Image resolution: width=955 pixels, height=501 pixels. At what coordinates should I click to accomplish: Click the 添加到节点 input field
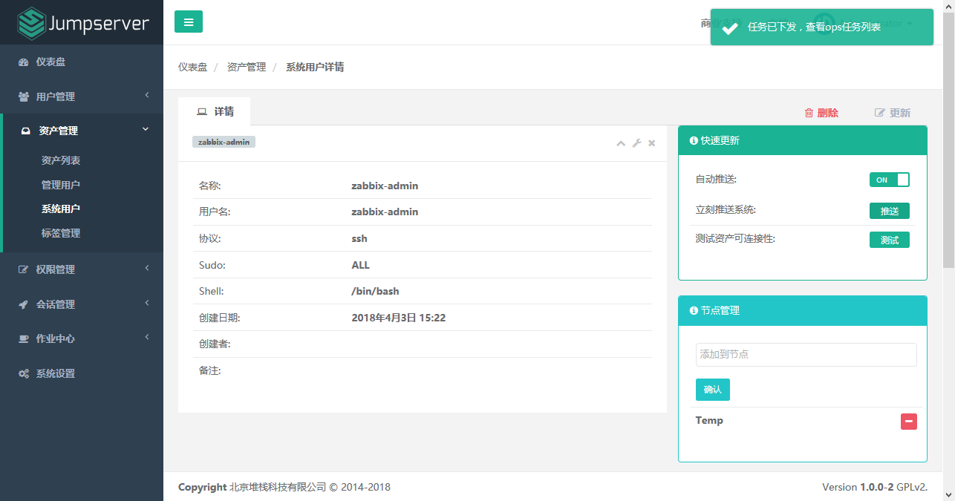click(806, 354)
